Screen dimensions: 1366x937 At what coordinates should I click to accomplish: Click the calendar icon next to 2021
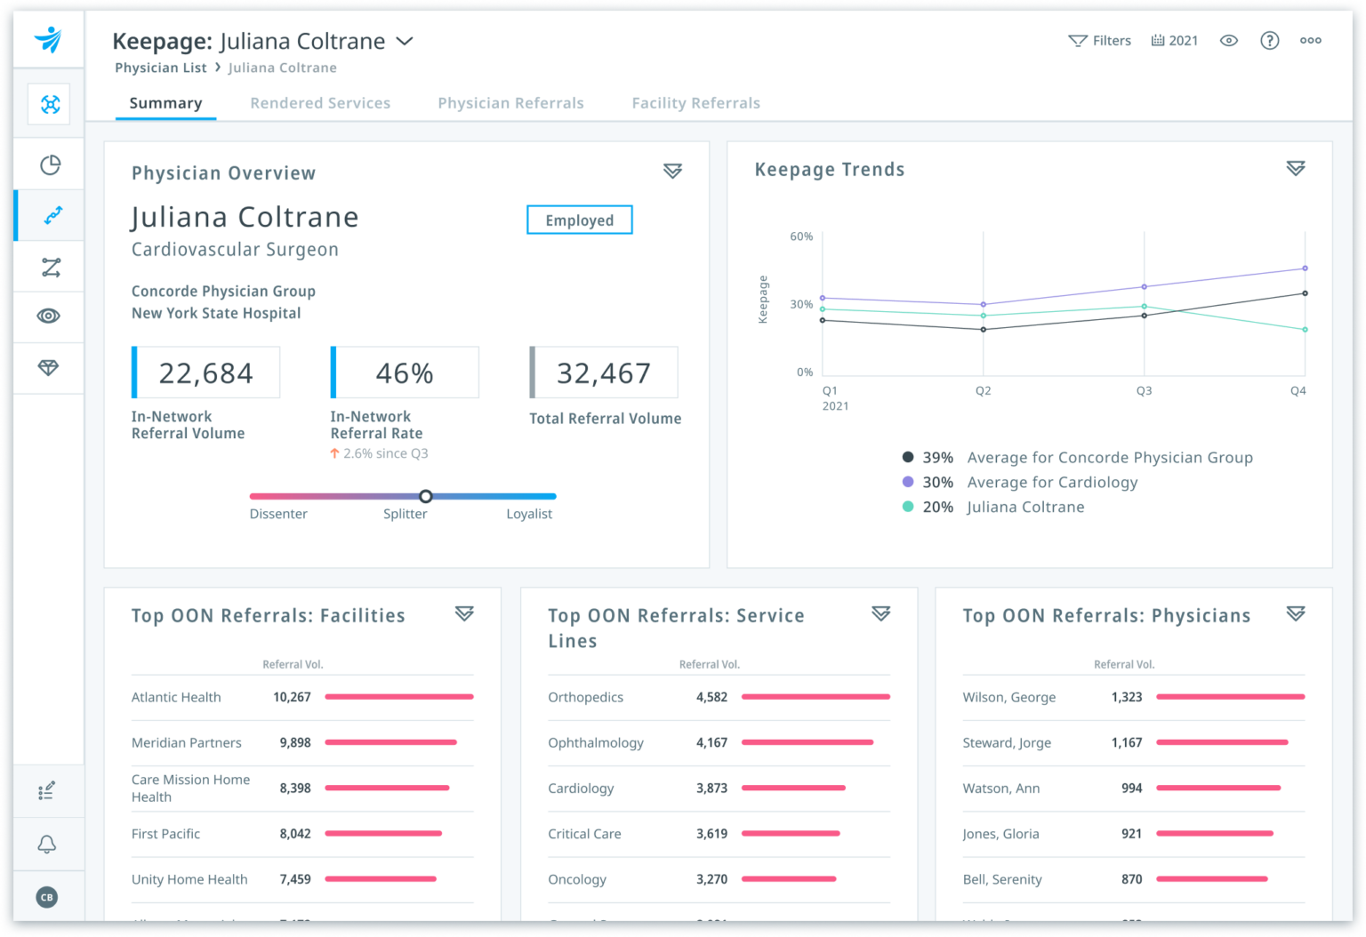[x=1157, y=40]
